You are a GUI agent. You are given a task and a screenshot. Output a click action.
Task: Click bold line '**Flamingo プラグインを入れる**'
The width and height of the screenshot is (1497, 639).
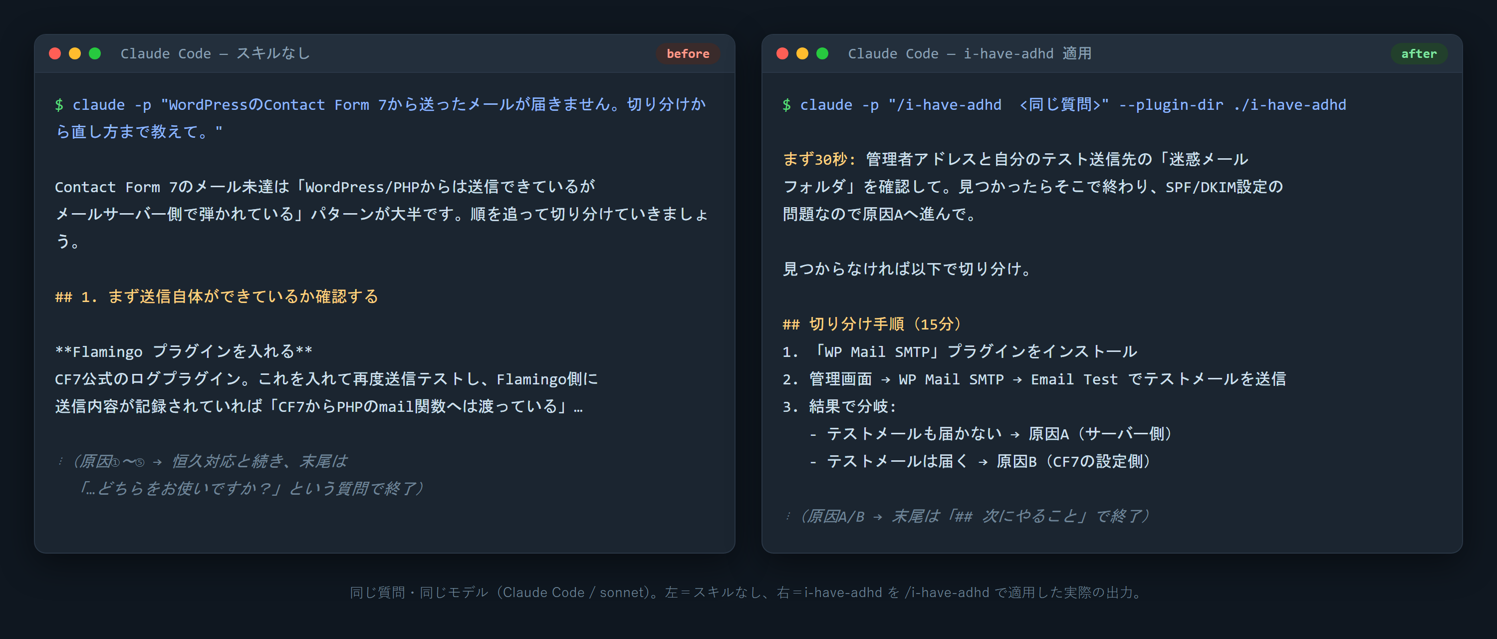[x=184, y=352]
